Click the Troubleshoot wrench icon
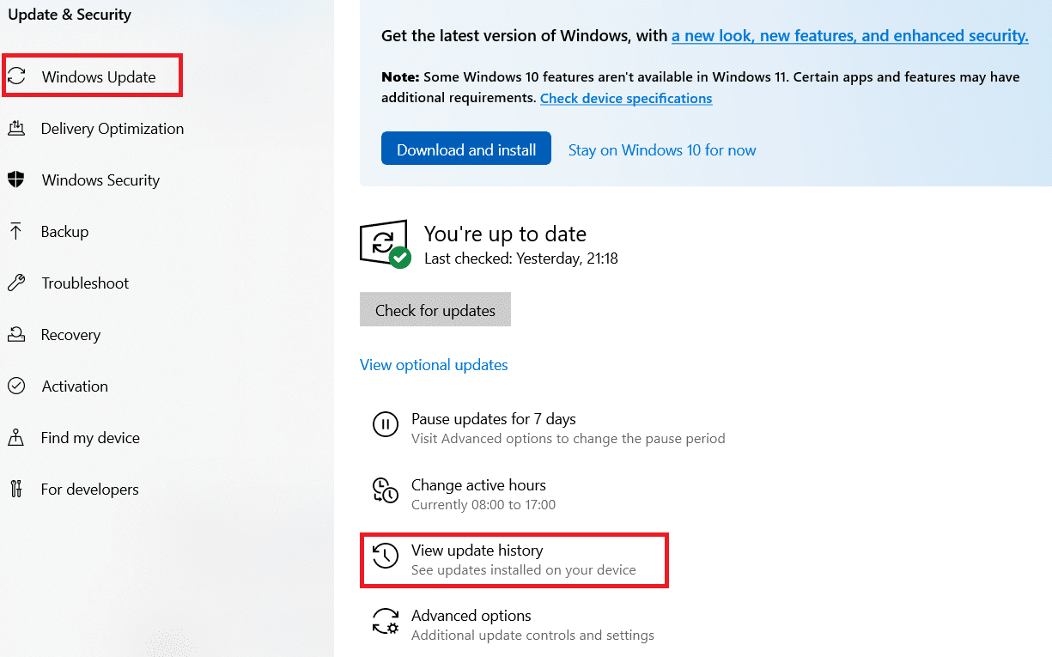The width and height of the screenshot is (1052, 657). (x=16, y=283)
